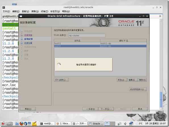
Task: Click the terminal's vertical scrollbar thumb
Action: (x=161, y=99)
